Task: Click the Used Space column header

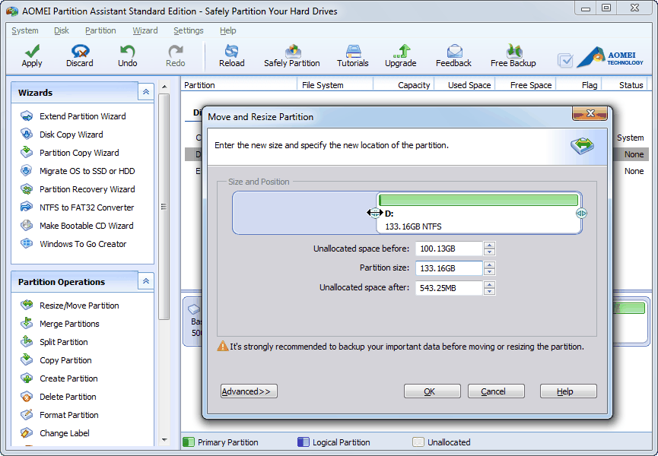Action: click(x=465, y=85)
